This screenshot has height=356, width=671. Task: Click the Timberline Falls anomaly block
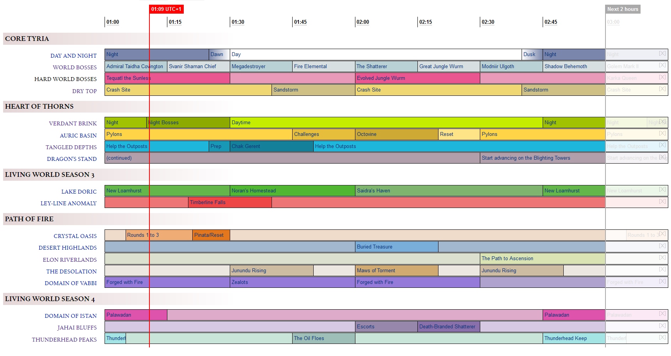(x=230, y=202)
